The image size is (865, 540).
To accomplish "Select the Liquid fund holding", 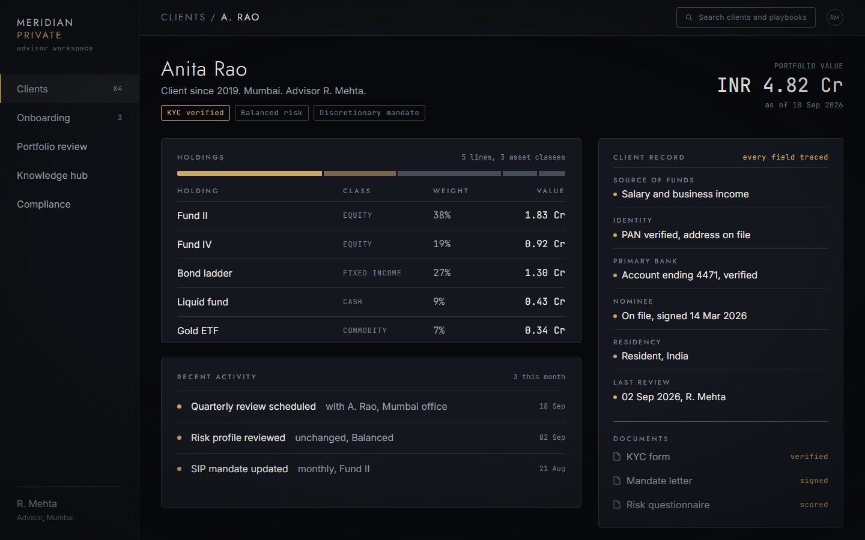I will click(x=371, y=302).
